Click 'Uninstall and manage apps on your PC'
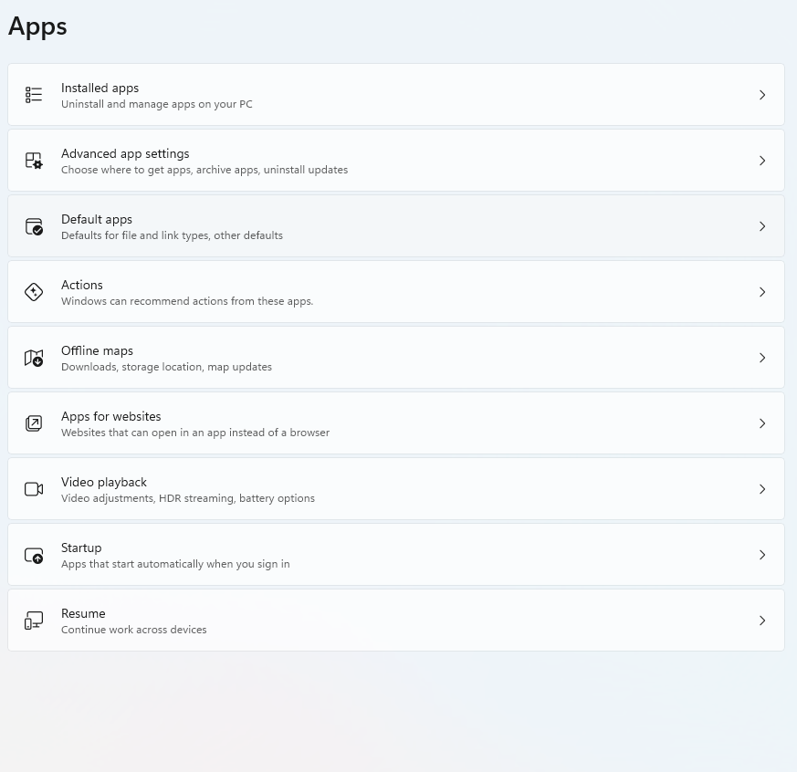 point(156,104)
